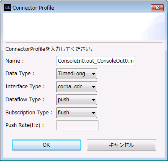Click the ConnectorProfileを入力してください instruction text
This screenshot has height=161, width=168.
pyautogui.click(x=49, y=49)
